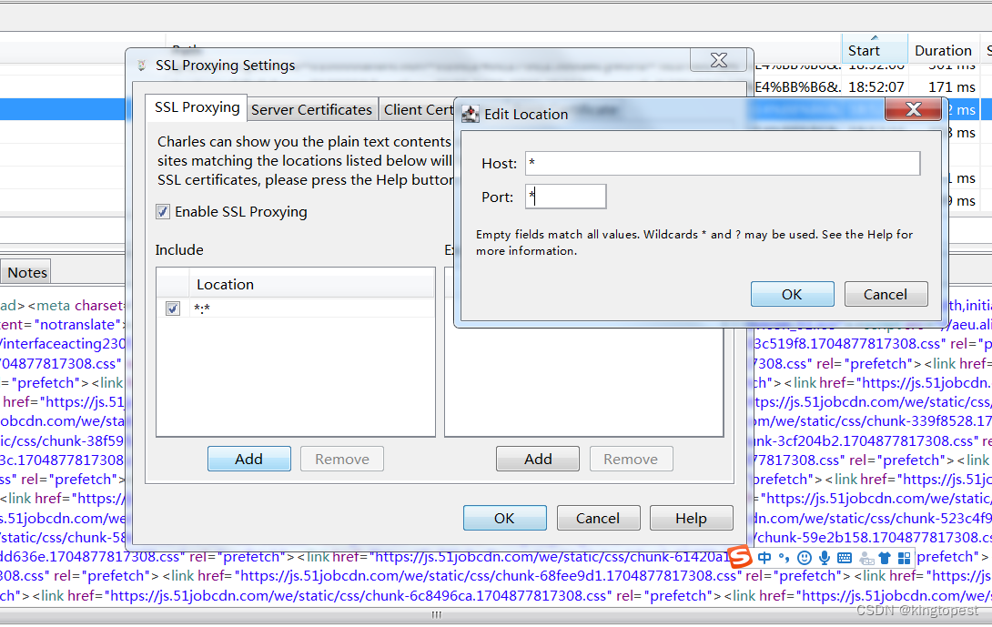Open the Sogou soft keyboard
The height and width of the screenshot is (627, 992).
pos(845,558)
